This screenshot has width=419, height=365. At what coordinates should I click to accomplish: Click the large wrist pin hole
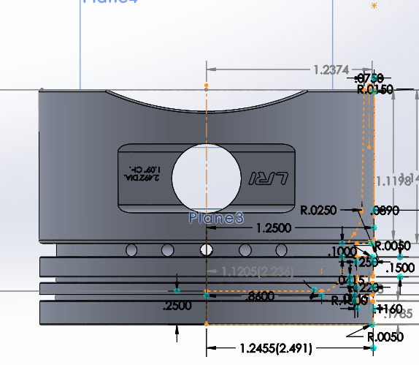[x=207, y=178]
